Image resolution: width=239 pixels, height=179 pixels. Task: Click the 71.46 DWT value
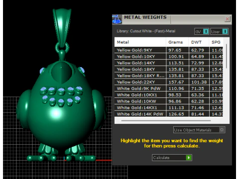(198, 107)
